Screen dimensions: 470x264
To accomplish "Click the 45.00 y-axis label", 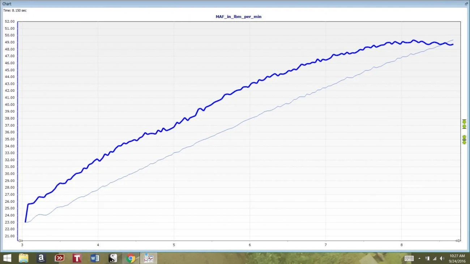I will point(10,70).
